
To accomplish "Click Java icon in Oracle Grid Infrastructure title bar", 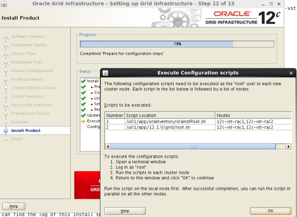I will (x=4, y=4).
